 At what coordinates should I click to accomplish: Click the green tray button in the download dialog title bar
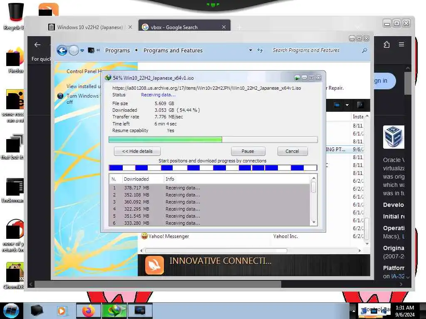coord(297,78)
